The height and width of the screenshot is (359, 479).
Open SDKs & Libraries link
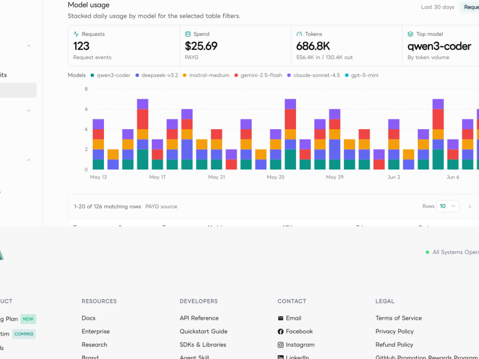pos(203,345)
